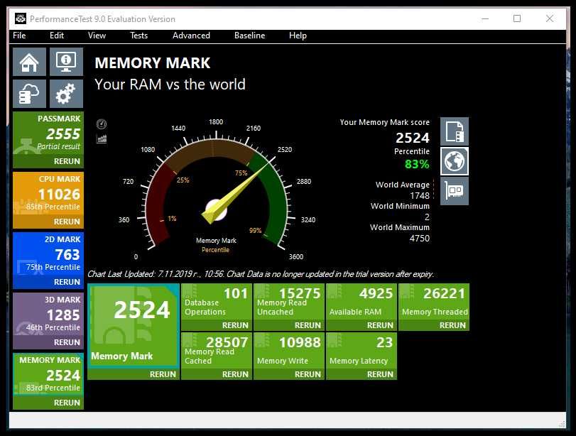Click the distribution chart icon beside the dial
The height and width of the screenshot is (436, 576).
[102, 139]
